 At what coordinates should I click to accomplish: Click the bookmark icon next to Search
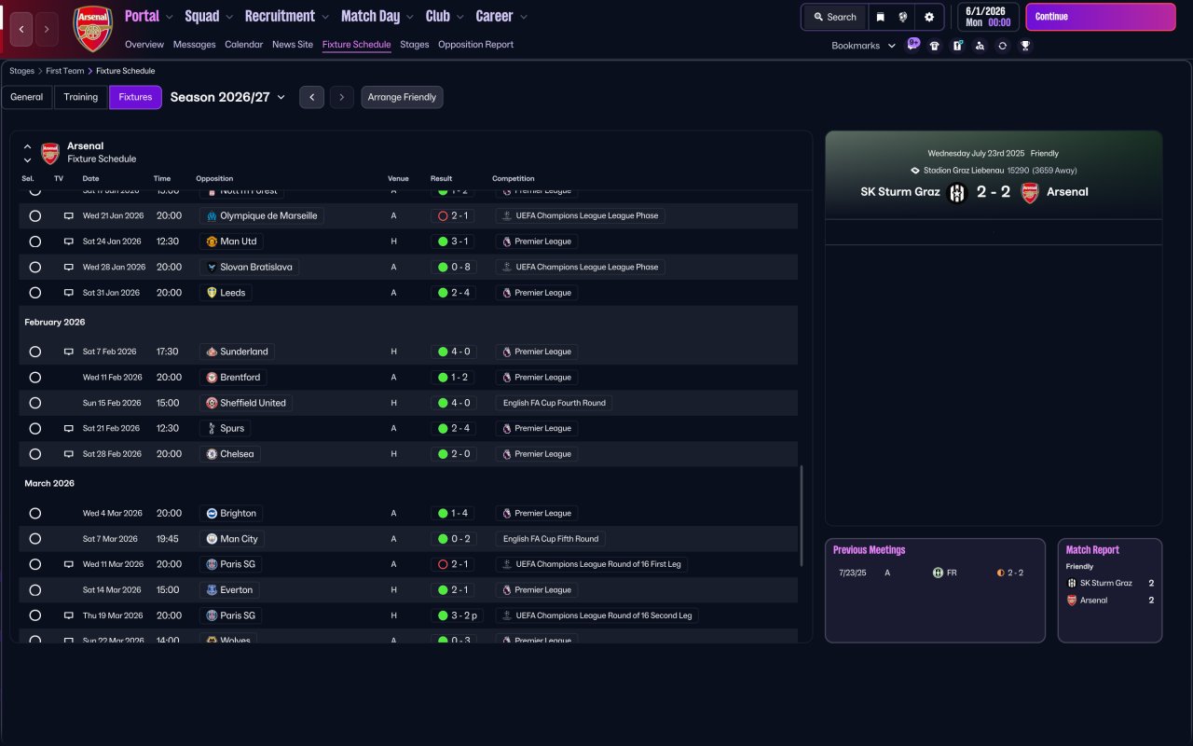(880, 17)
